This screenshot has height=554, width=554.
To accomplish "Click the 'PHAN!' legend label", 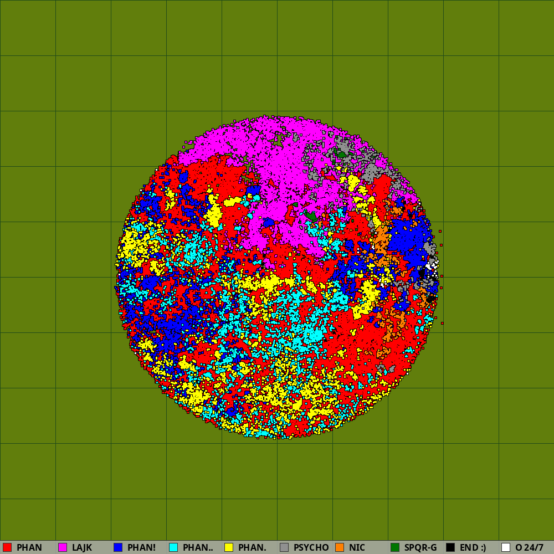I will [x=141, y=548].
